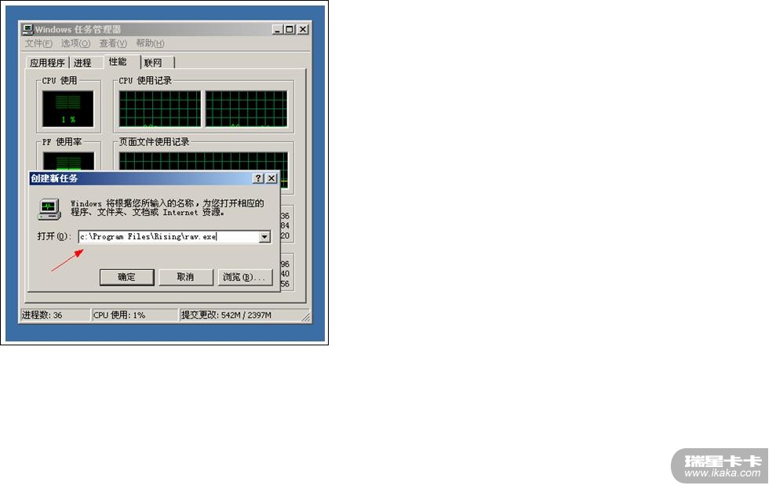Screen dimensions: 776x489
Task: Open the 文件(F) menu
Action: (x=38, y=43)
